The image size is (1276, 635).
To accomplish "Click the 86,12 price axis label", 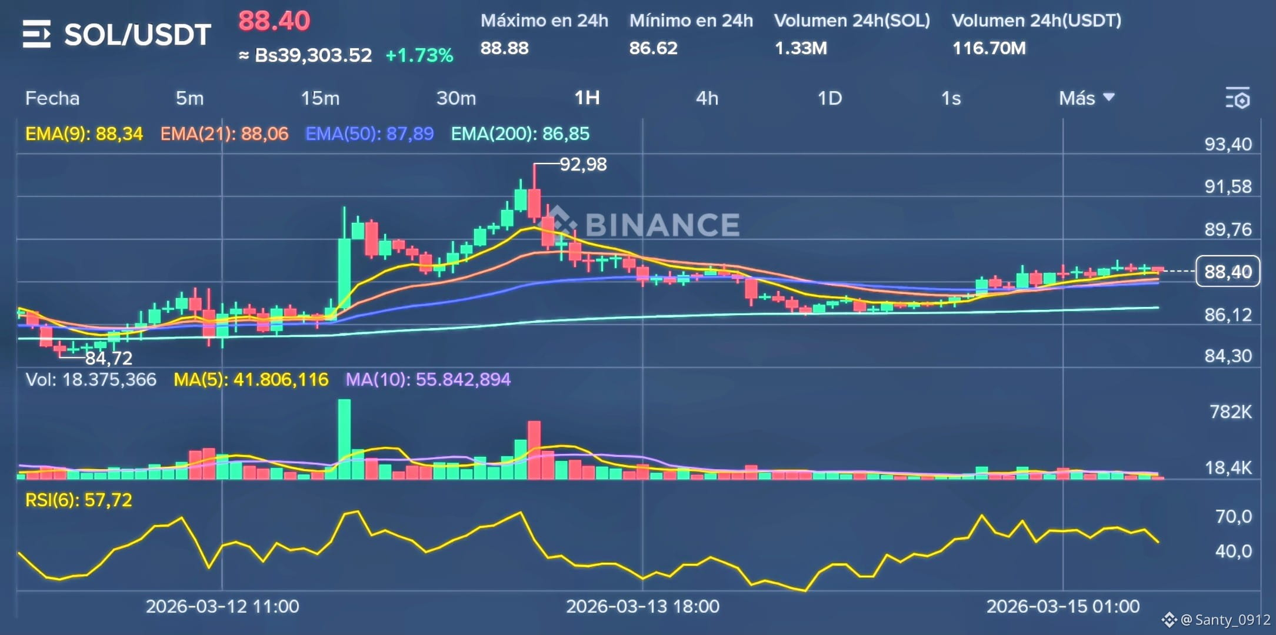I will [1228, 315].
